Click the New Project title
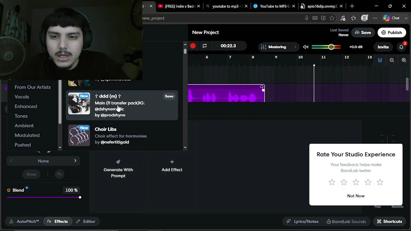The width and height of the screenshot is (411, 231). 205,32
